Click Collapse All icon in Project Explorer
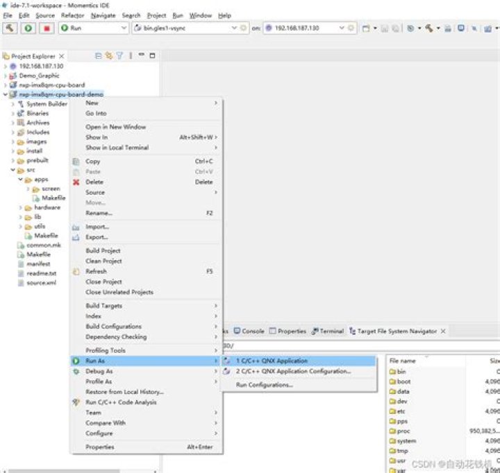This screenshot has height=473, width=500. [x=99, y=55]
